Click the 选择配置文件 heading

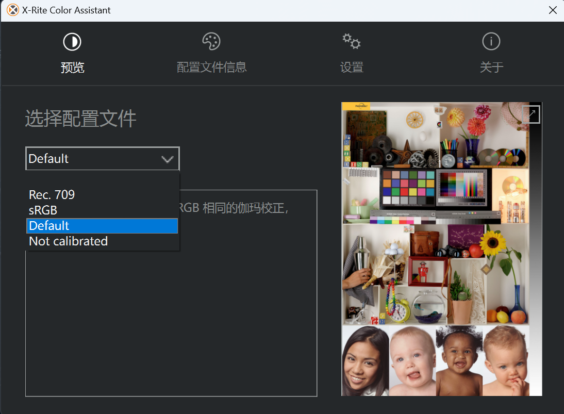[80, 119]
